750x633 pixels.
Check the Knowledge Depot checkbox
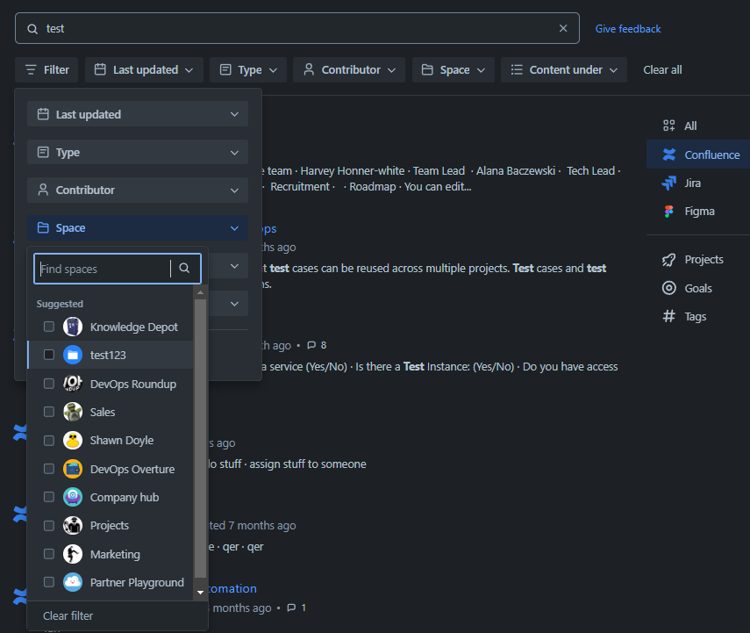pos(49,327)
